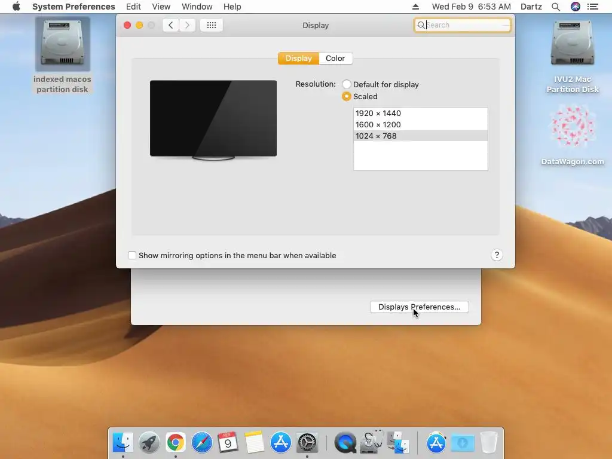Open the View menu
612x459 pixels.
pos(161,7)
